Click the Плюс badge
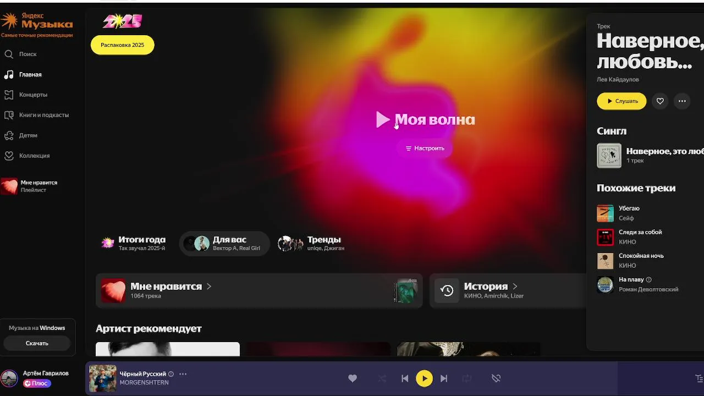 click(x=37, y=383)
